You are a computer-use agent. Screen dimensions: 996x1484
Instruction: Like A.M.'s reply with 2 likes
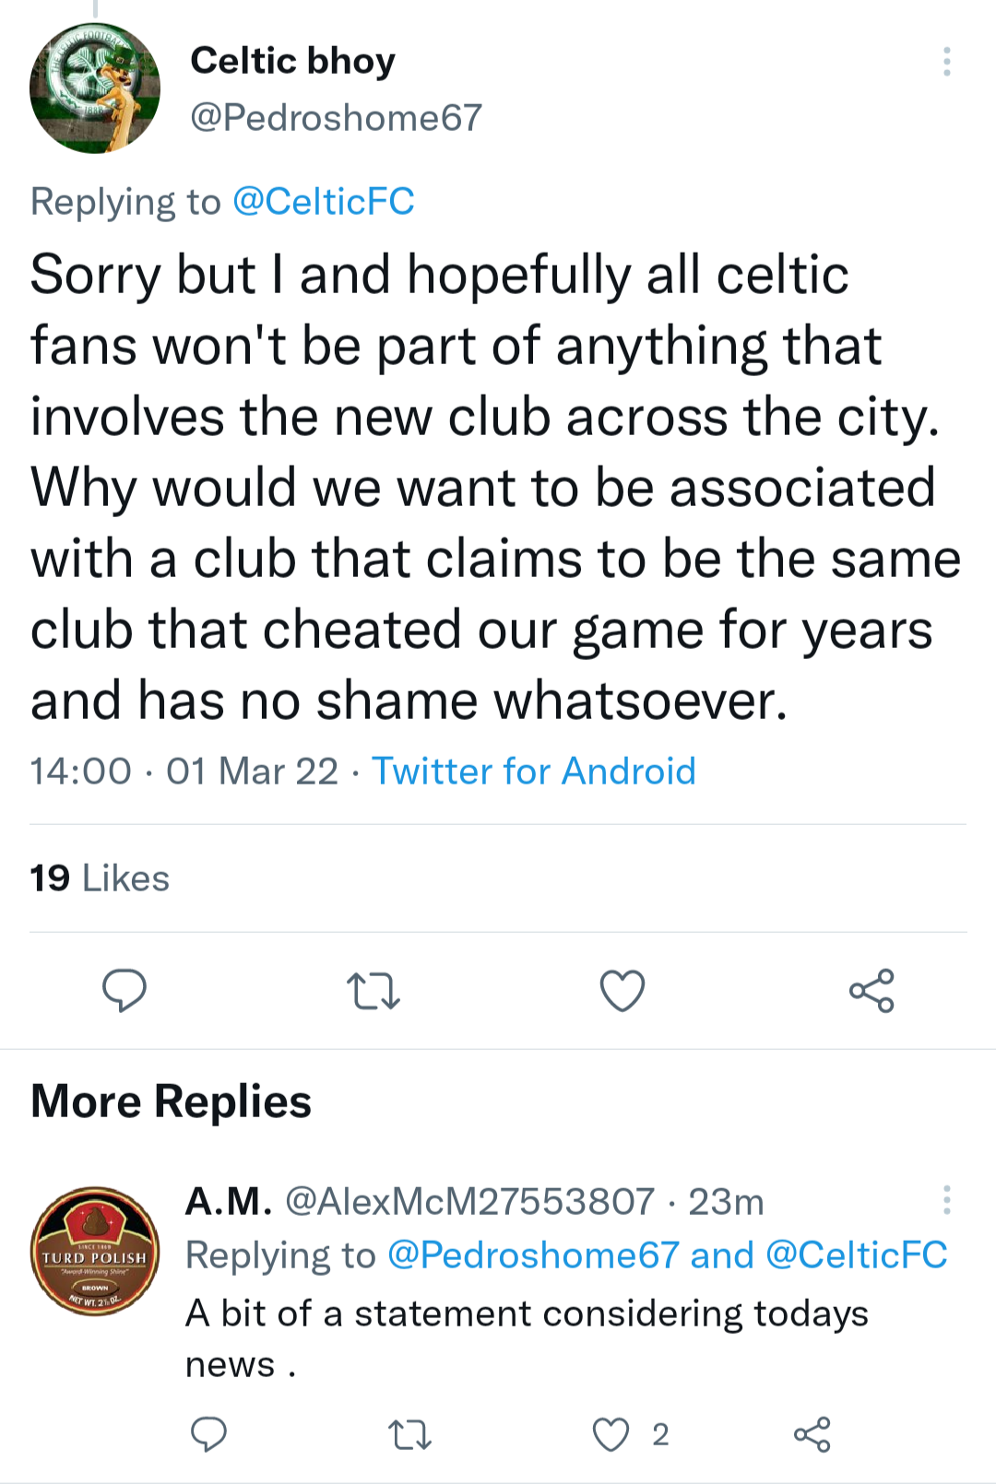pyautogui.click(x=611, y=1435)
